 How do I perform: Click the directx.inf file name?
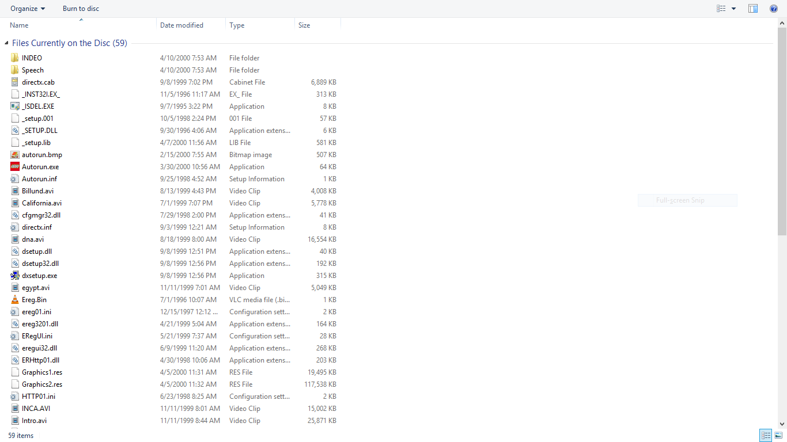click(37, 227)
